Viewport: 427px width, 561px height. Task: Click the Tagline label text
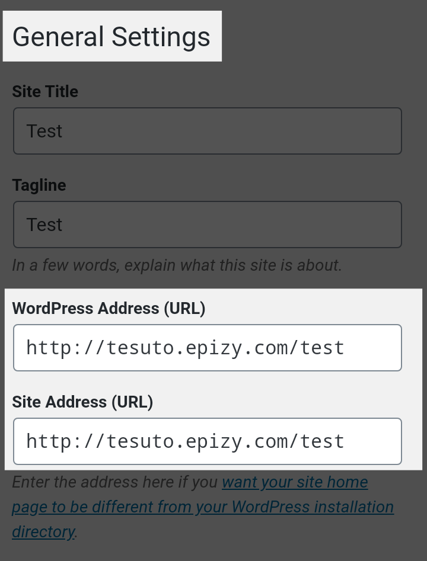(39, 185)
